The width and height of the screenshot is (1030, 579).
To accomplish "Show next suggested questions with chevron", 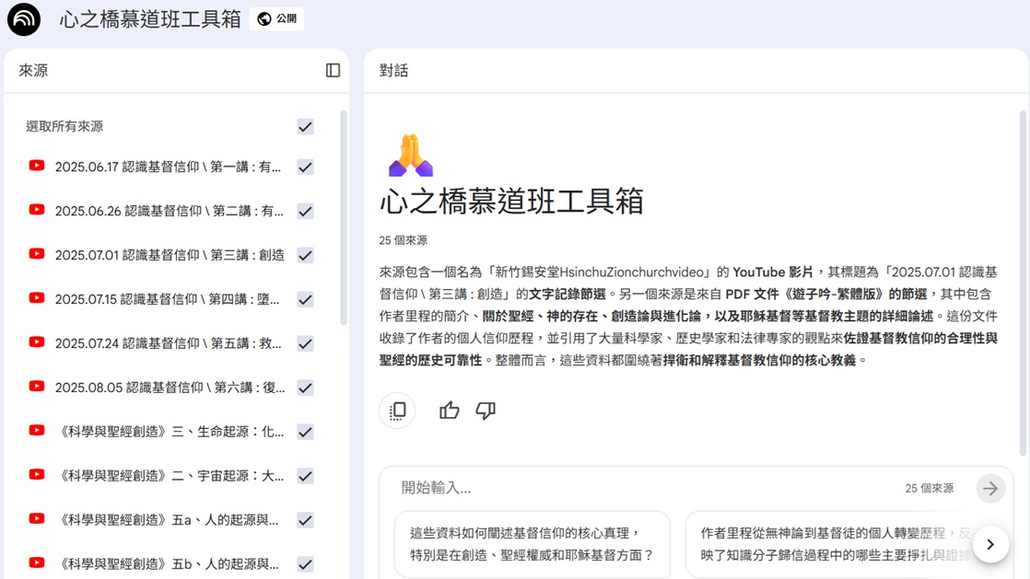I will 989,545.
